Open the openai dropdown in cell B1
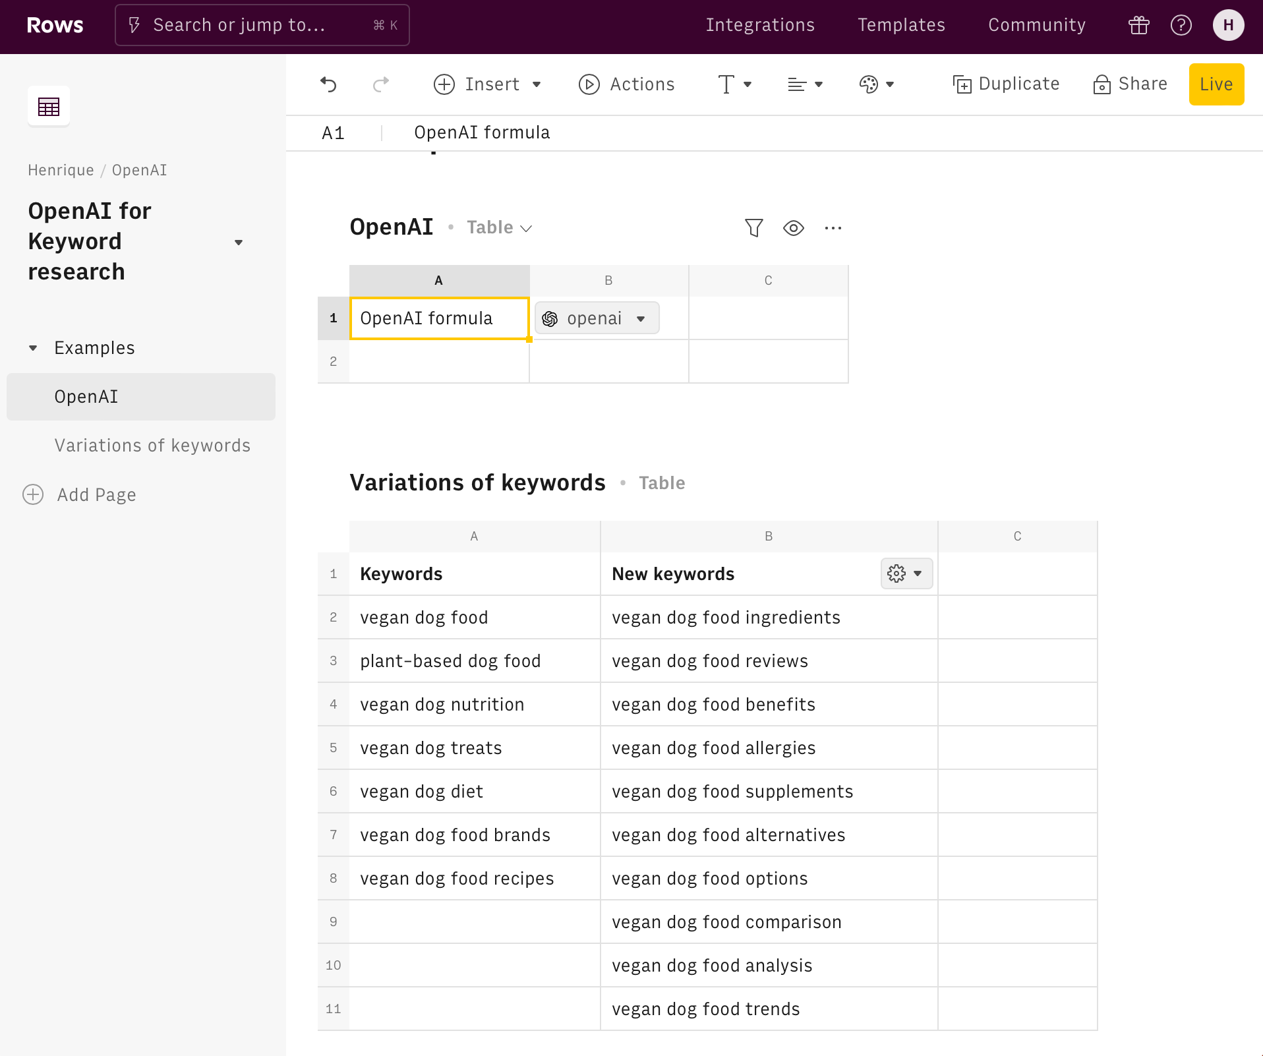This screenshot has height=1056, width=1263. (x=597, y=318)
